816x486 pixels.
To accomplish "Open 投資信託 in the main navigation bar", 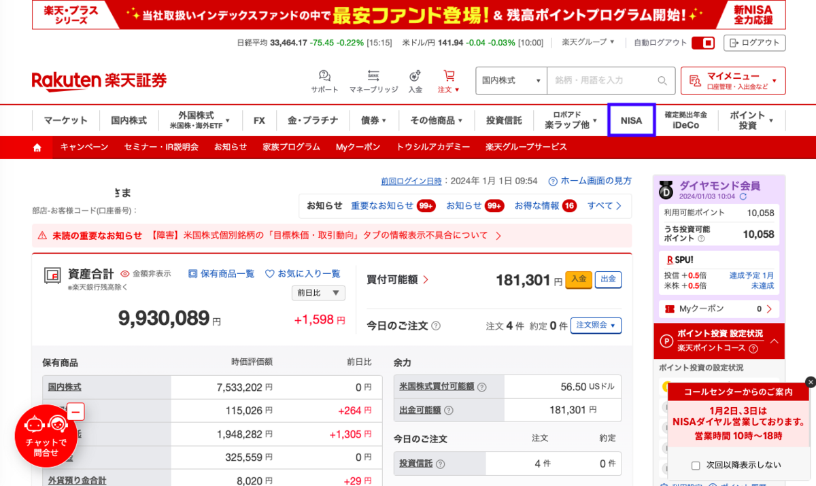I will [x=504, y=120].
